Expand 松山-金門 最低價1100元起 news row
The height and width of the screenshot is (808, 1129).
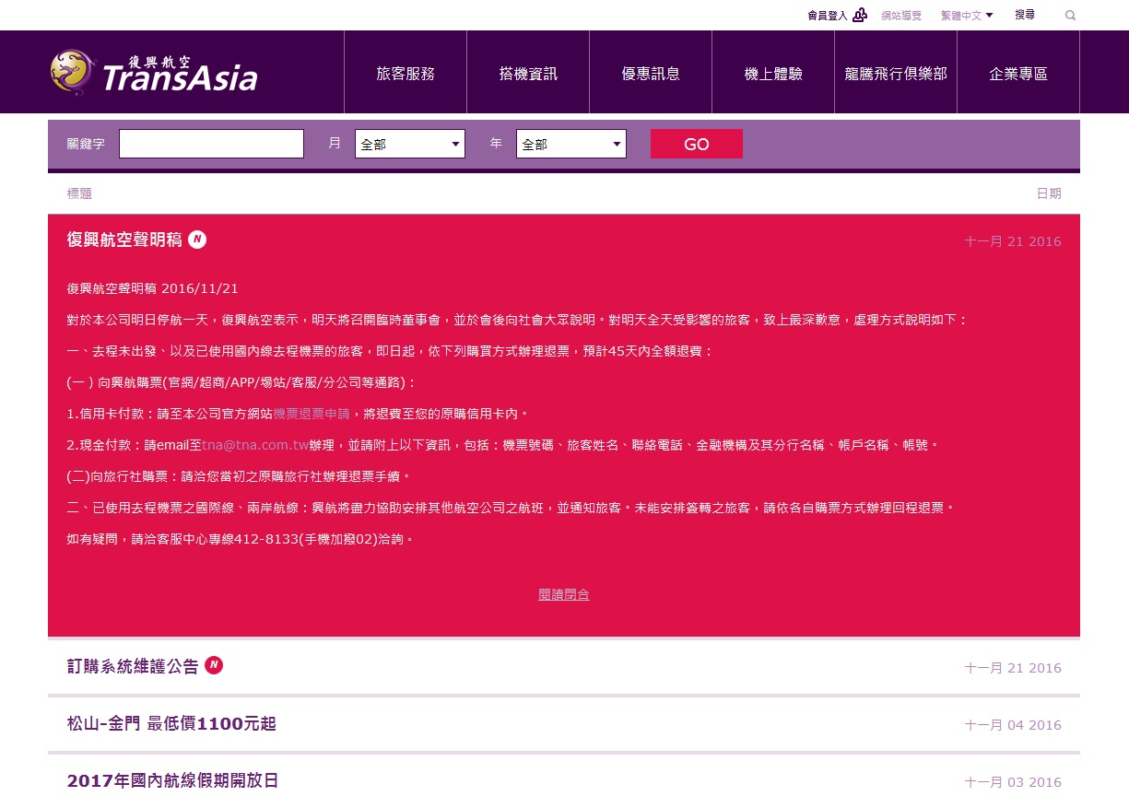(564, 724)
